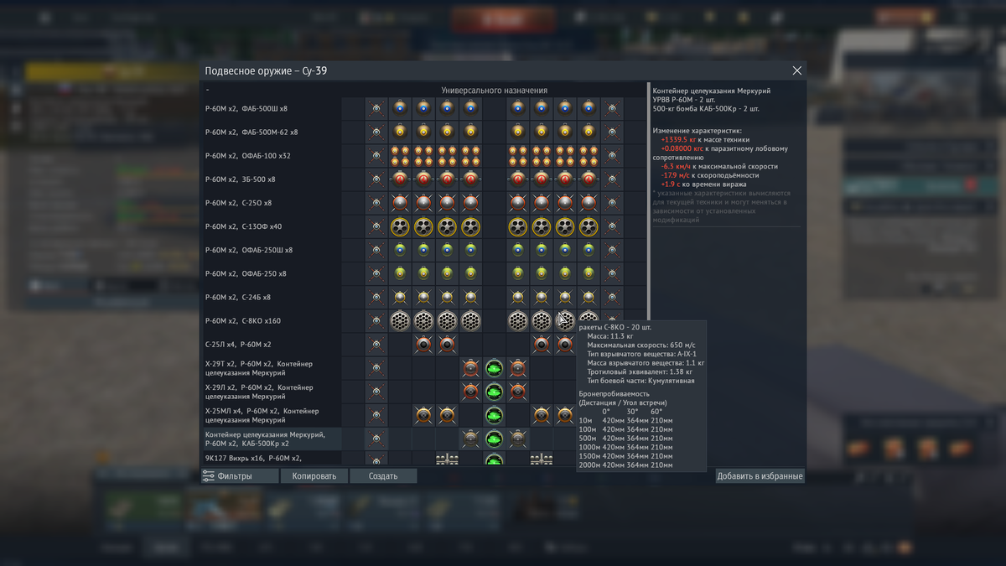Click Р-60М missile icon in Х-29Т x2 row
Viewport: 1006px width, 566px height.
tap(377, 367)
